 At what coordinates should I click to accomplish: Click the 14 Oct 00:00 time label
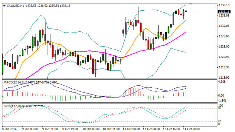[x=192, y=129]
